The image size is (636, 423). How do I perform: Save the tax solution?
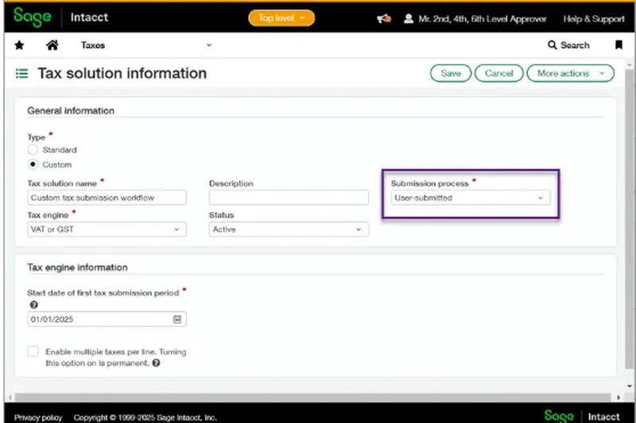click(x=451, y=73)
